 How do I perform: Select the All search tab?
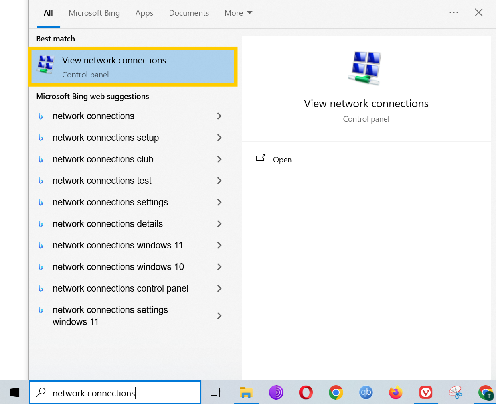pos(48,13)
